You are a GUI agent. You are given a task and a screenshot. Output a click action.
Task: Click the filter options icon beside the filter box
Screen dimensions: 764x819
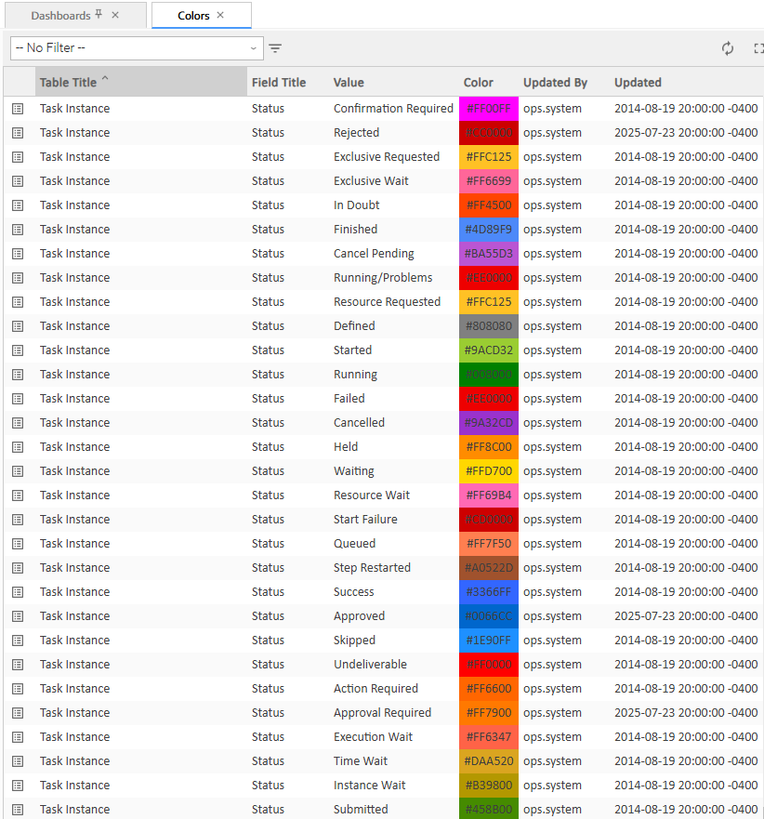pos(276,48)
